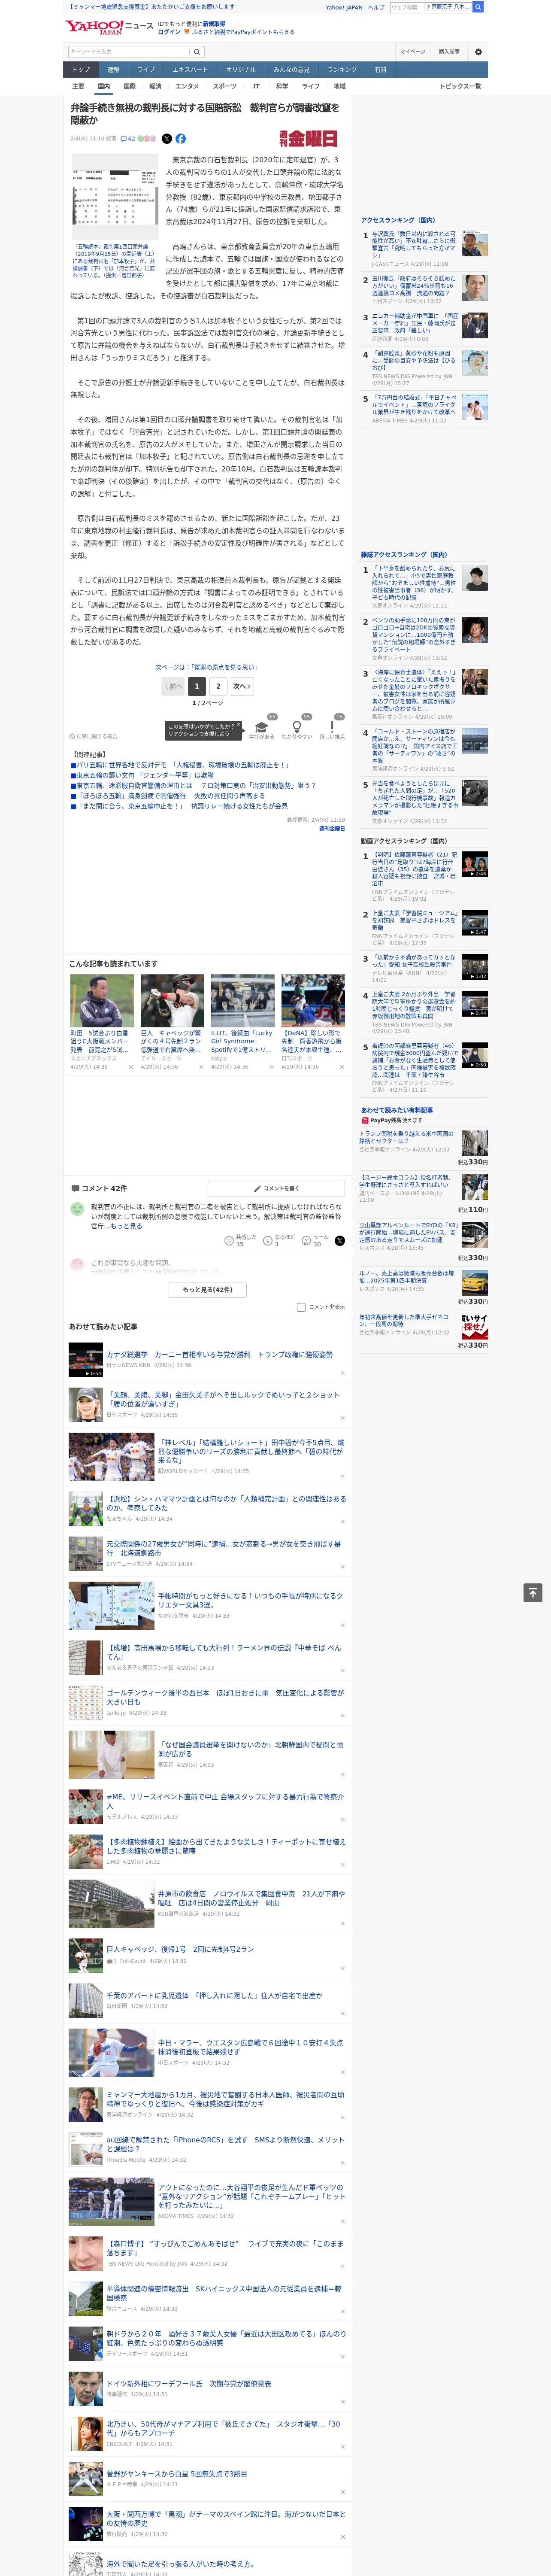
Task: Open the 速報 navigation tab
Action: coord(113,70)
